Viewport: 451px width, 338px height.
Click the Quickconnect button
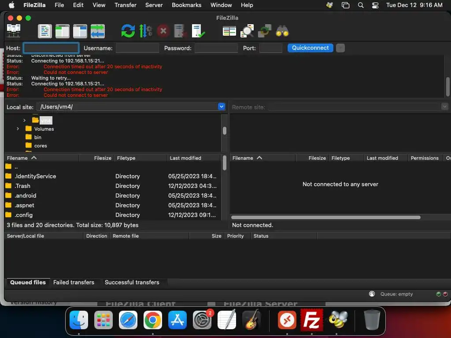pos(311,48)
